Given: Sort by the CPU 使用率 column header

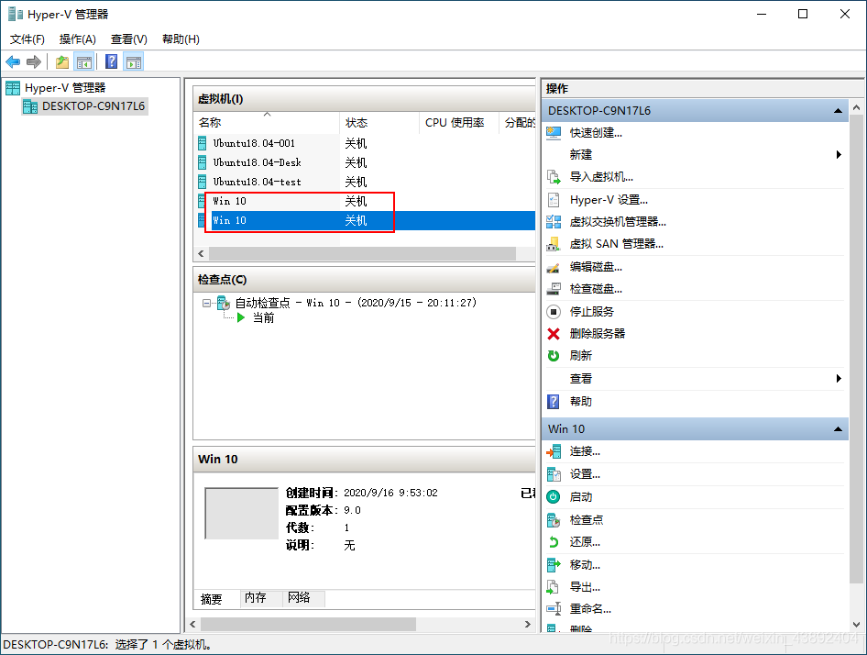Looking at the screenshot, I should [458, 122].
